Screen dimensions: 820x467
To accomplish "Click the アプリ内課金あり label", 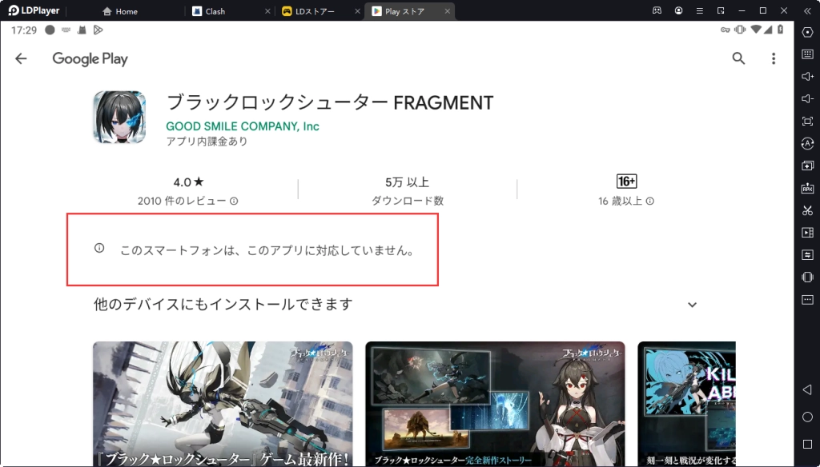I will 207,142.
